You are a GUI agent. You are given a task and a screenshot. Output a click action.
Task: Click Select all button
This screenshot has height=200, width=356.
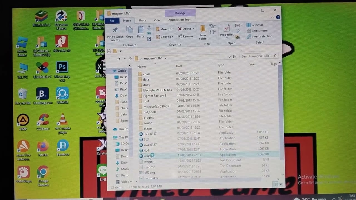pos(255,25)
